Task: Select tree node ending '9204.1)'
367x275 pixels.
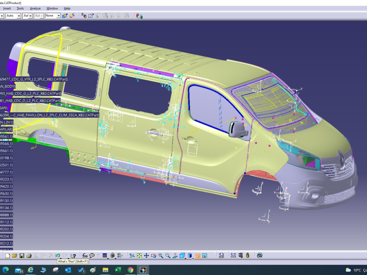Action: (6, 236)
